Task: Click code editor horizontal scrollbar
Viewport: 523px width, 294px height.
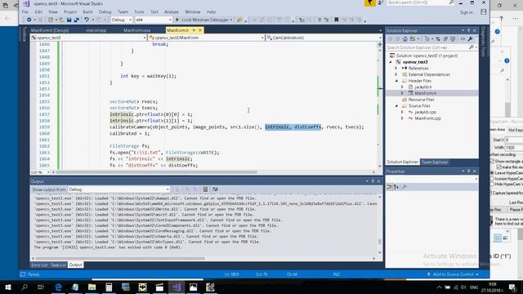Action: [x=156, y=172]
